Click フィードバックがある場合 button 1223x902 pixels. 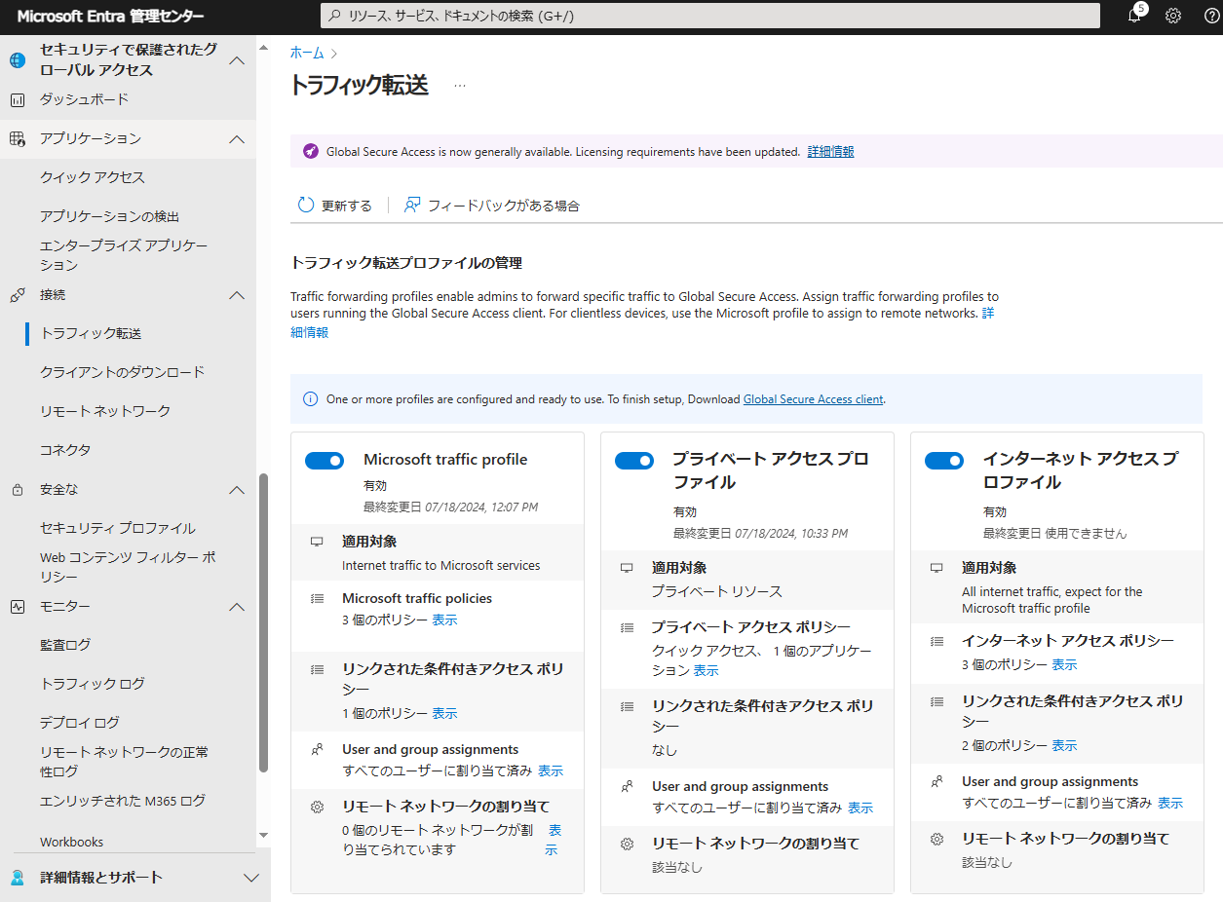coord(492,206)
